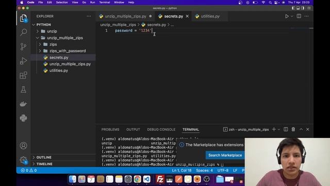Open the Source Control view
Viewport: 330px width, 186px height.
click(x=23, y=47)
